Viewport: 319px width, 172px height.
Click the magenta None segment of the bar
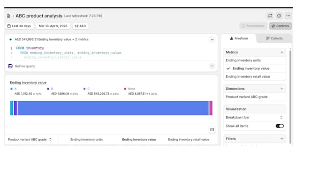pos(211,108)
